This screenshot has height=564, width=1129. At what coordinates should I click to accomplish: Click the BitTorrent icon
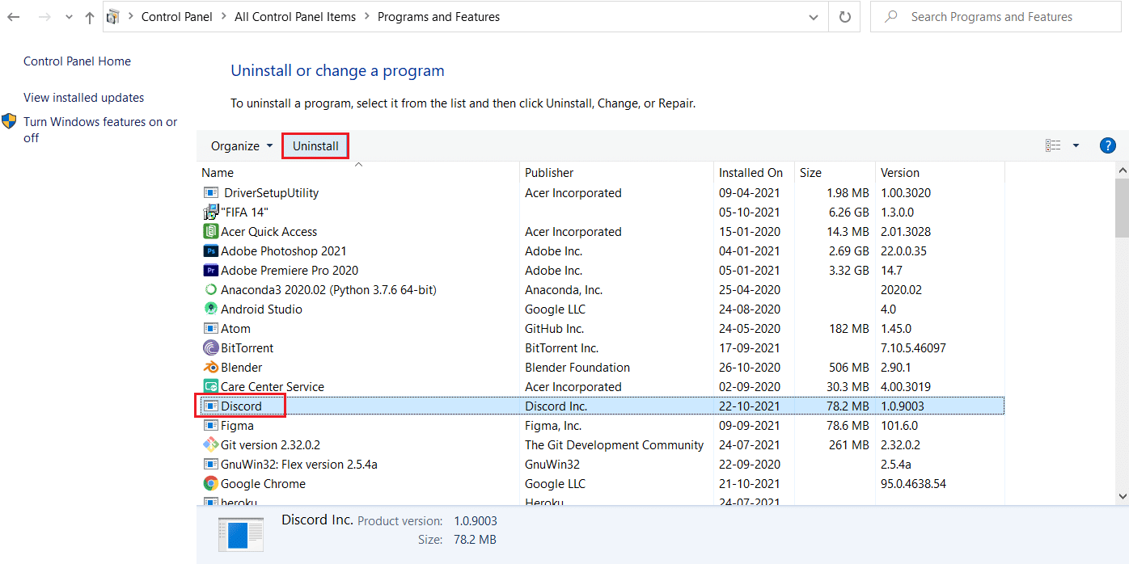pos(210,347)
